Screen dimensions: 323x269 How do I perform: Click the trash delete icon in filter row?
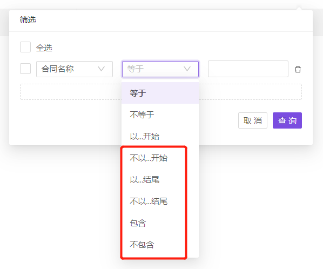click(x=298, y=69)
